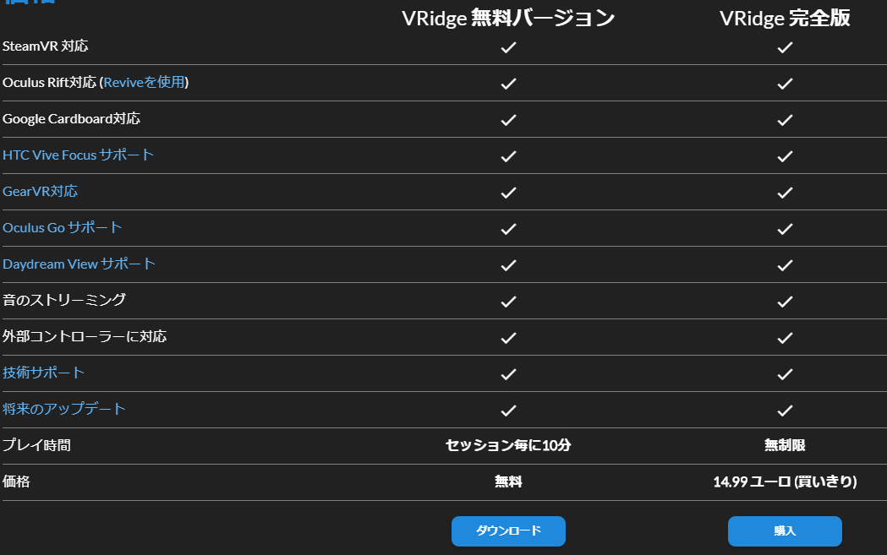Click the Google Cardboard checkmark in free column
Image resolution: width=887 pixels, height=555 pixels.
pos(508,119)
